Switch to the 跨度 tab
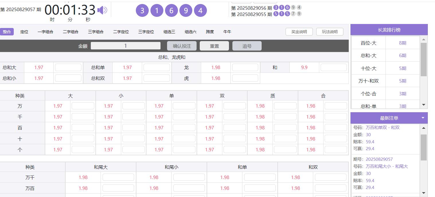 tap(210, 32)
